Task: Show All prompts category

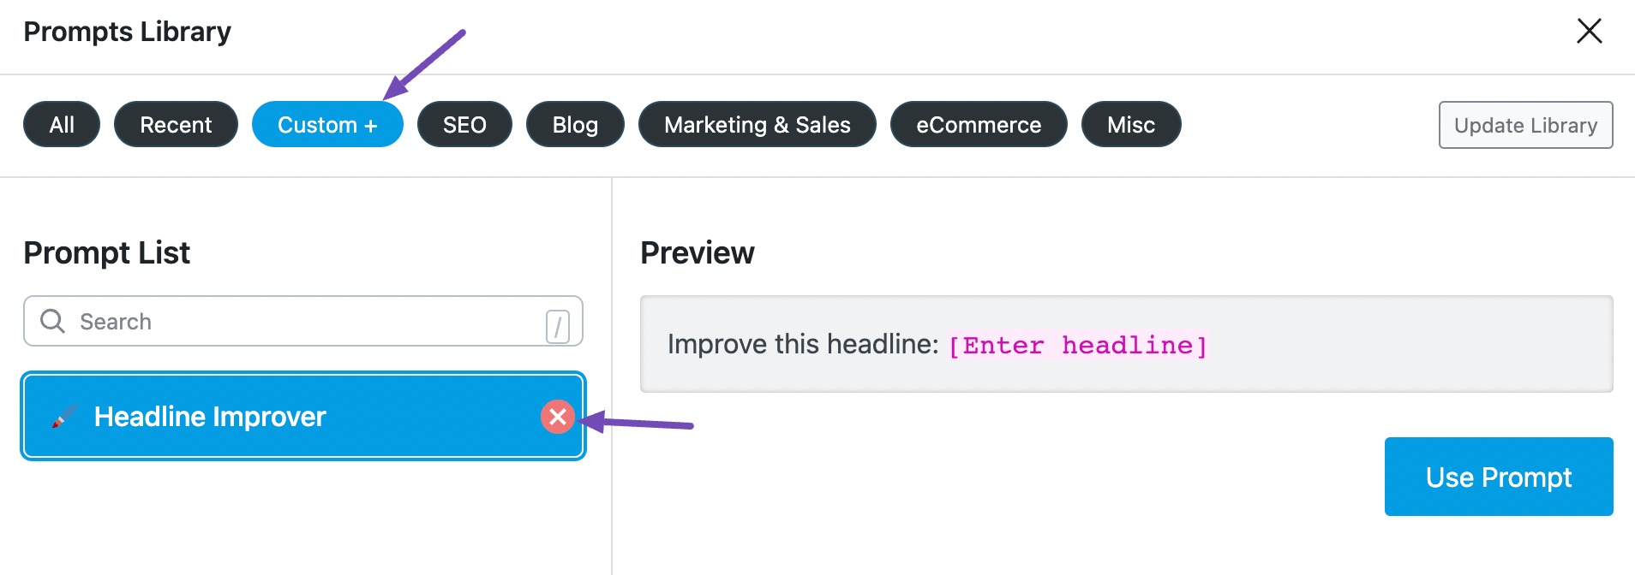Action: pos(62,124)
